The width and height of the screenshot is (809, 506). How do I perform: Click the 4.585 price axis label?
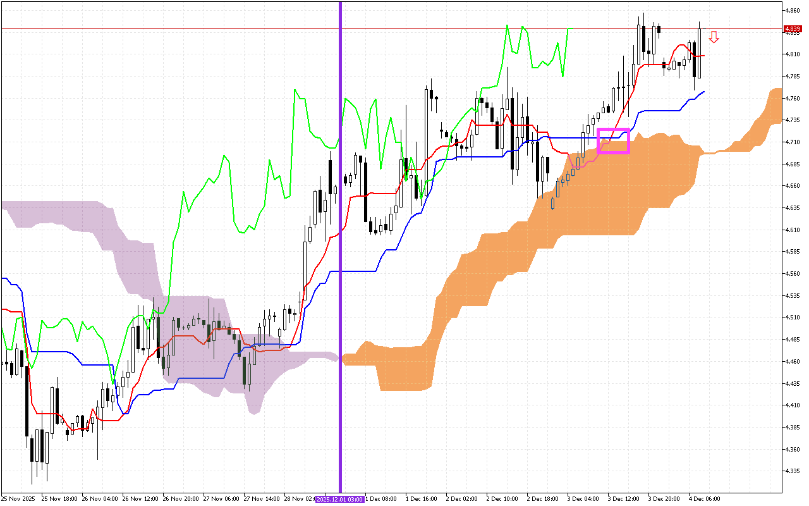pyautogui.click(x=792, y=252)
